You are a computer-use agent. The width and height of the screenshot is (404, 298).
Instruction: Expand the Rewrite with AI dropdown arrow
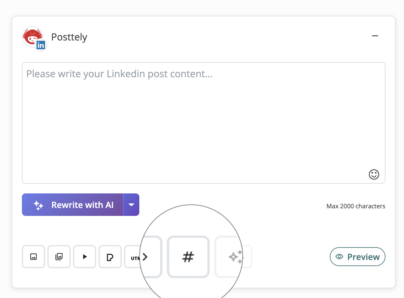pos(131,205)
